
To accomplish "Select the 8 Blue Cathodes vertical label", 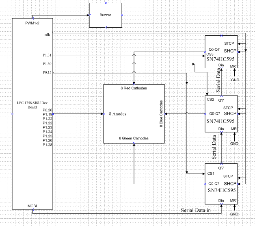I will [161, 114].
